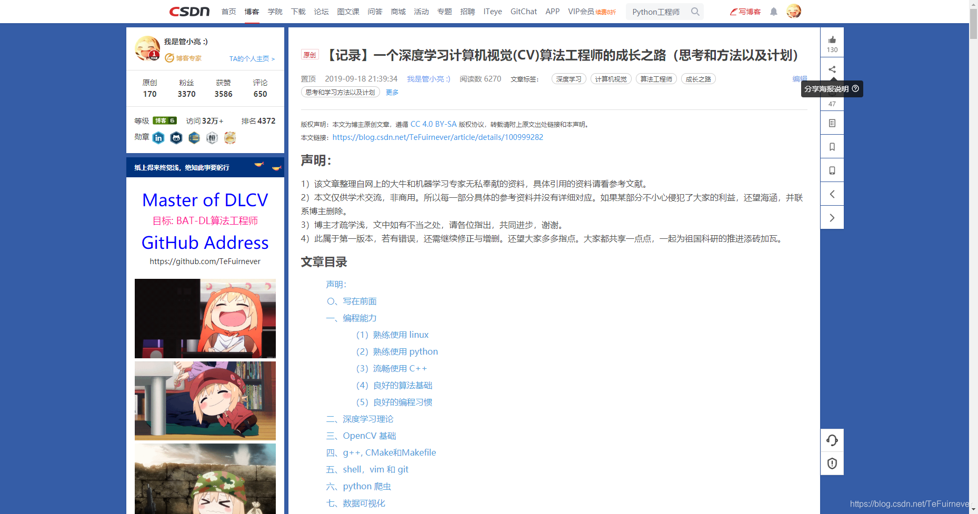Viewport: 978px width, 514px height.
Task: Open the user avatar in header
Action: 793,11
